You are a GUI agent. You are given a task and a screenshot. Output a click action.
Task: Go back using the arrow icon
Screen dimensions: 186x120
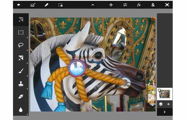[x=19, y=5]
